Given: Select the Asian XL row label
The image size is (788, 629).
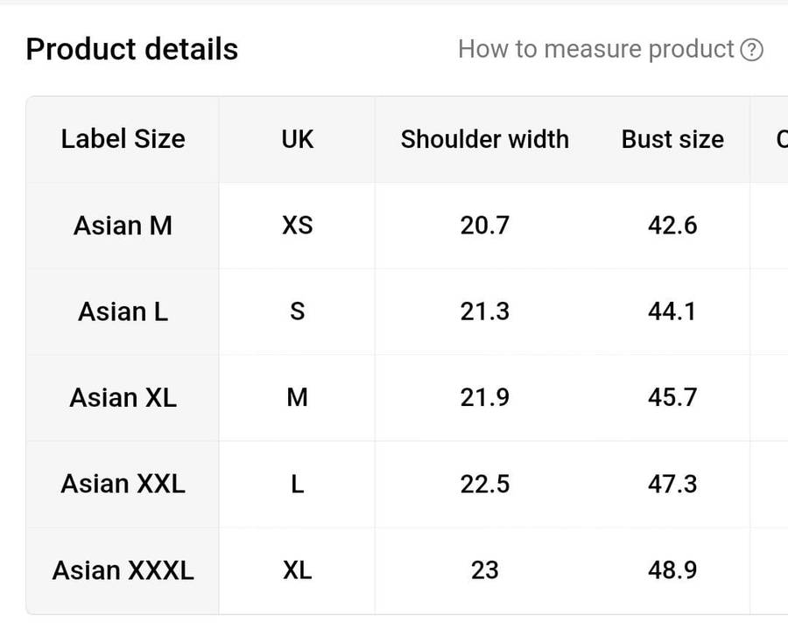Looking at the screenshot, I should (x=123, y=397).
